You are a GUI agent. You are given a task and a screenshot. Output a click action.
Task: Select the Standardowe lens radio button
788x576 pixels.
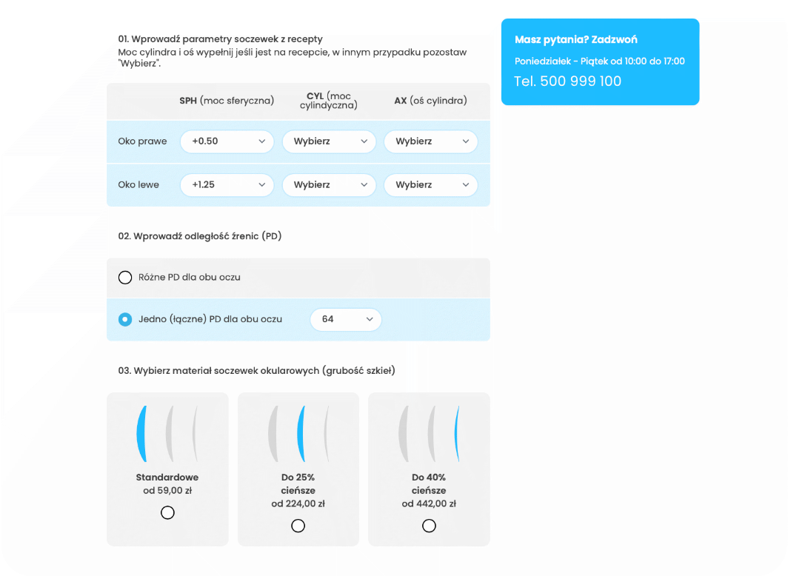click(167, 512)
